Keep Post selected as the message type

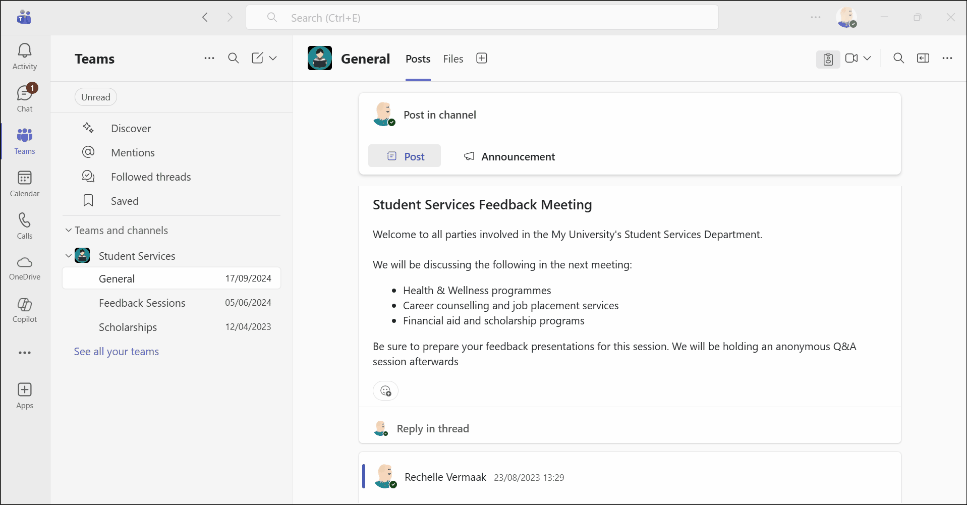[405, 156]
